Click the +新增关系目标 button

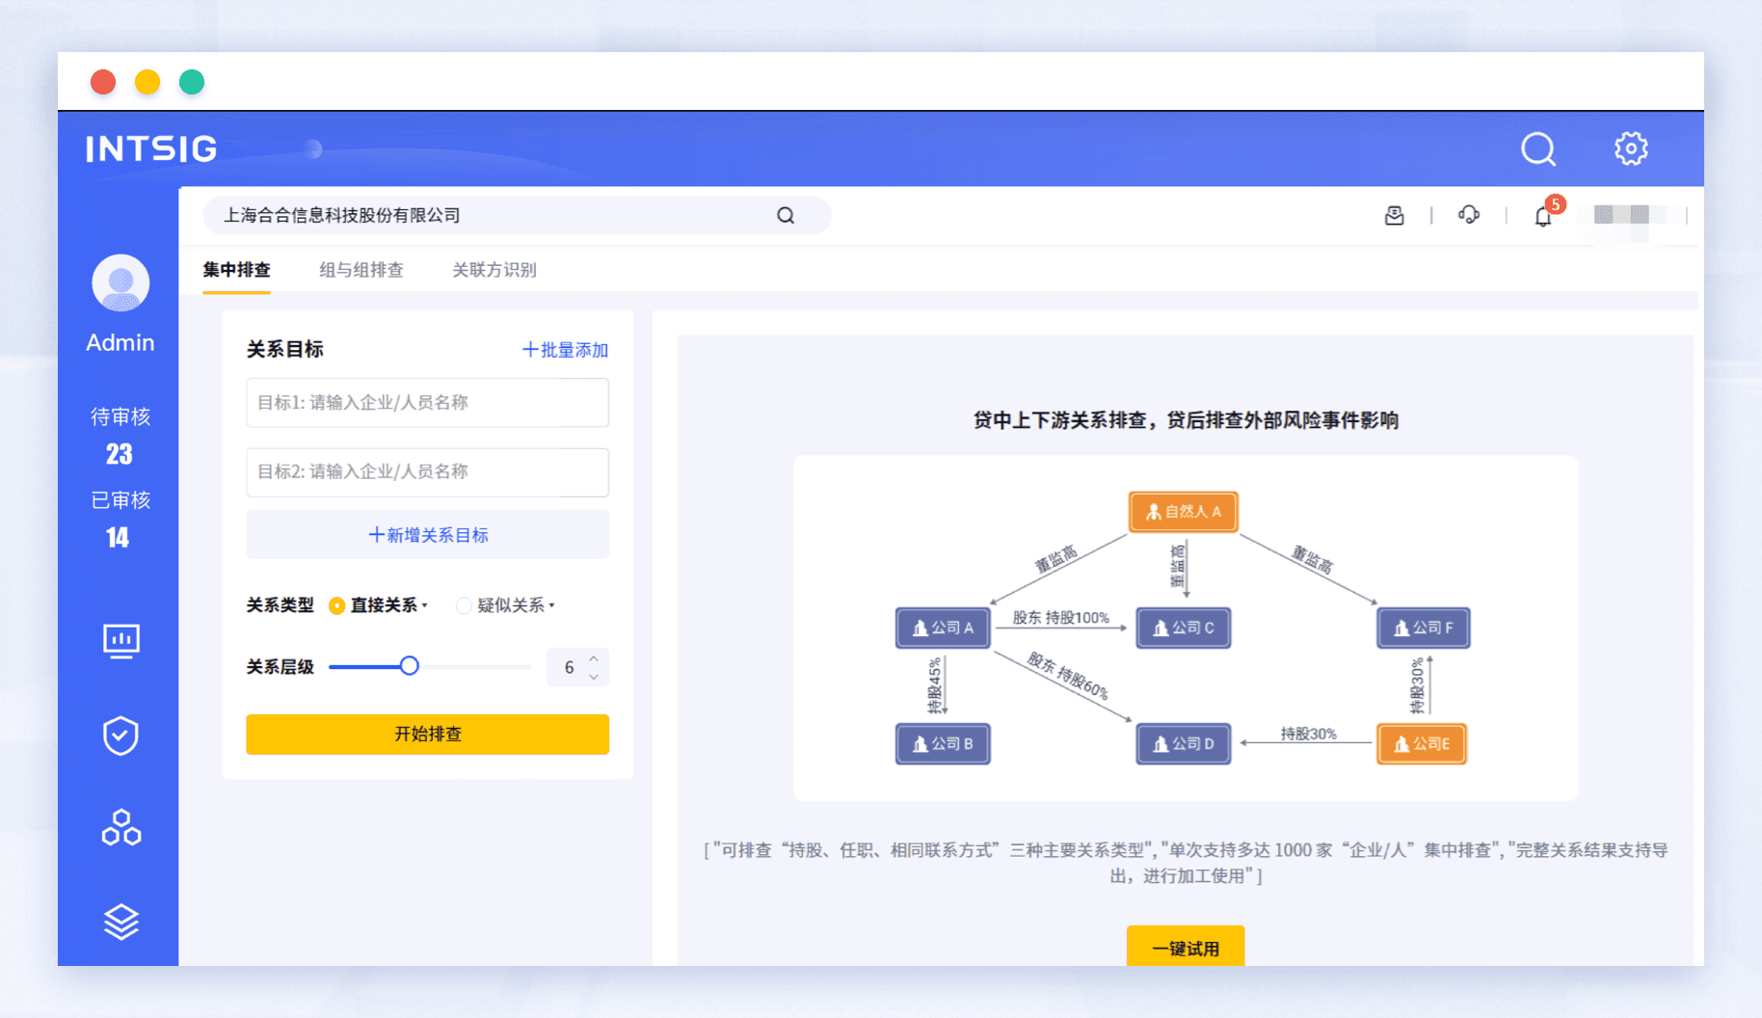tap(428, 535)
